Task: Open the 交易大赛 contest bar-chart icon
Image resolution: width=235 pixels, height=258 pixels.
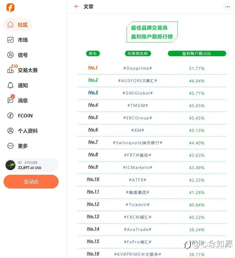Action: pyautogui.click(x=10, y=70)
